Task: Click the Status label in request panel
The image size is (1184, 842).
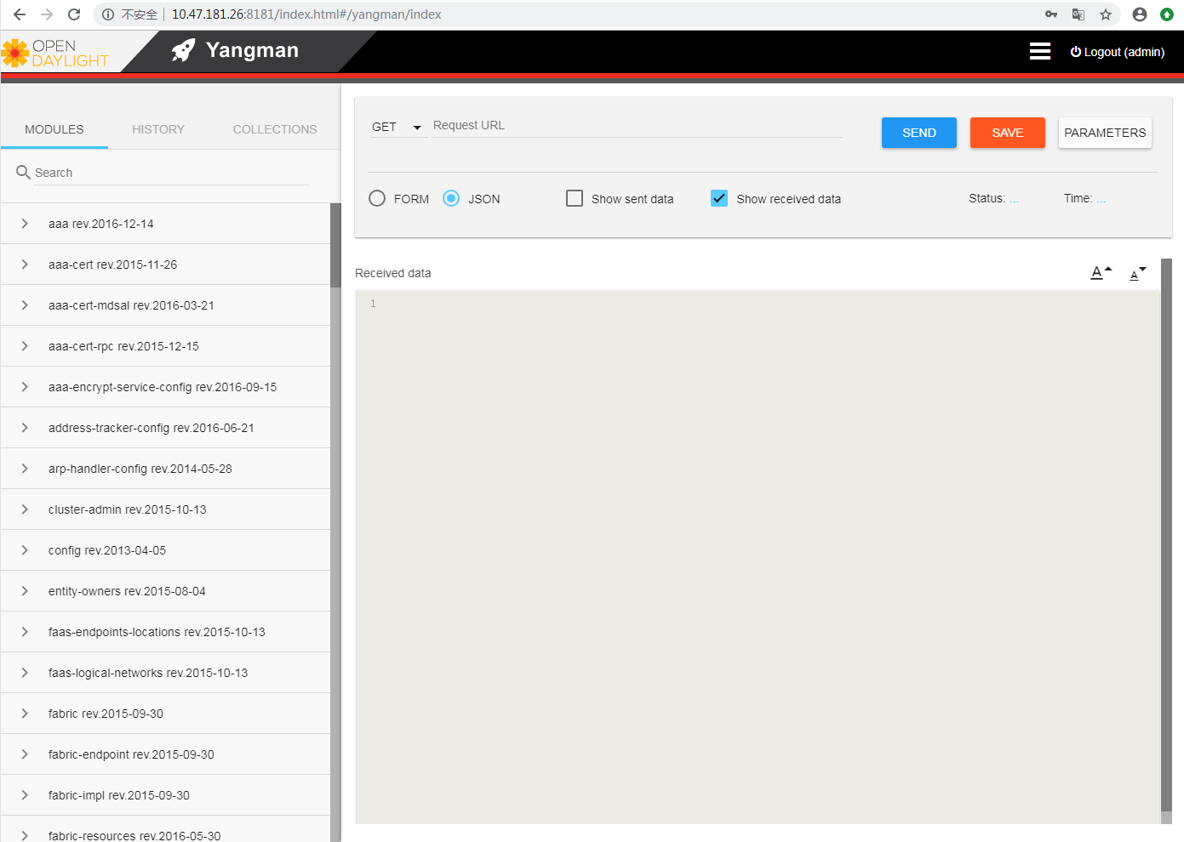Action: tap(987, 198)
